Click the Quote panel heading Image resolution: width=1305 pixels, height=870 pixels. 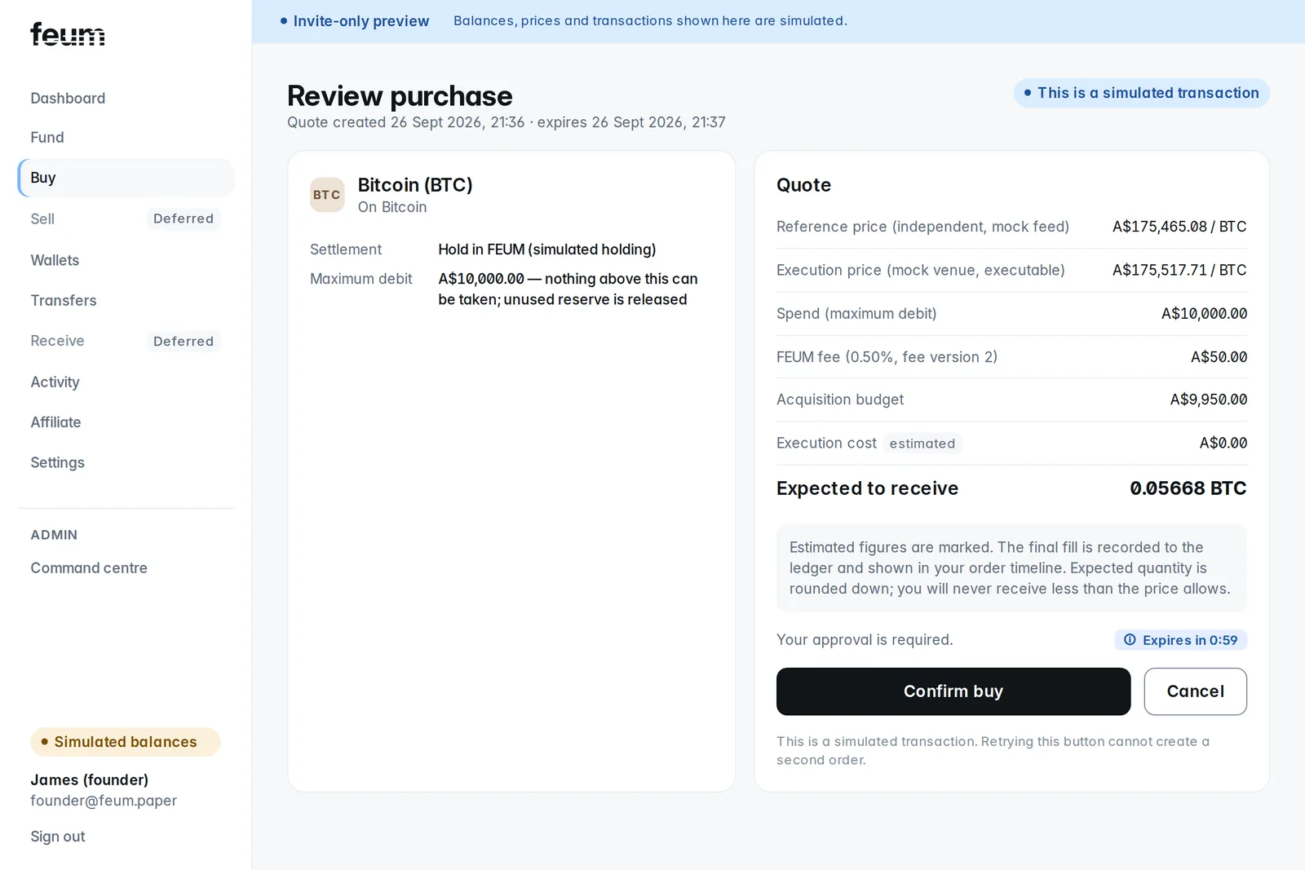[803, 185]
